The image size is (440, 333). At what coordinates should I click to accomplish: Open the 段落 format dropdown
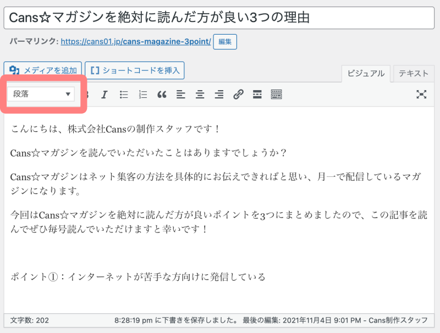tap(42, 94)
